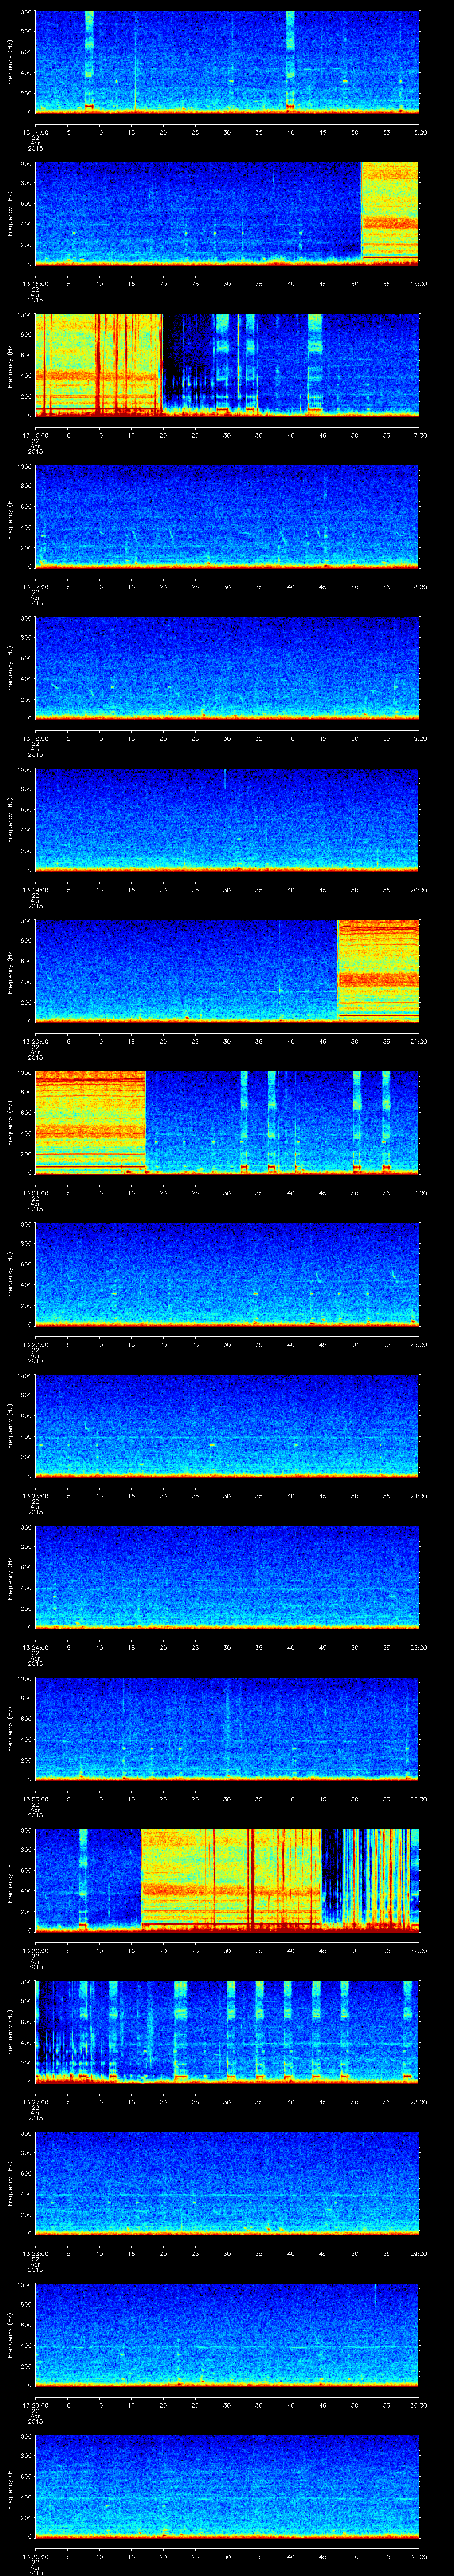This screenshot has height=2576, width=454.
Task: Choose the spectrogram panel starting at 13:29:00
Action: coord(227,2334)
